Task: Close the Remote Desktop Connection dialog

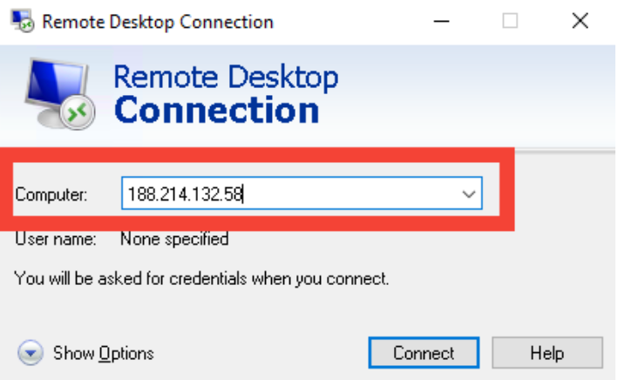Action: [580, 22]
